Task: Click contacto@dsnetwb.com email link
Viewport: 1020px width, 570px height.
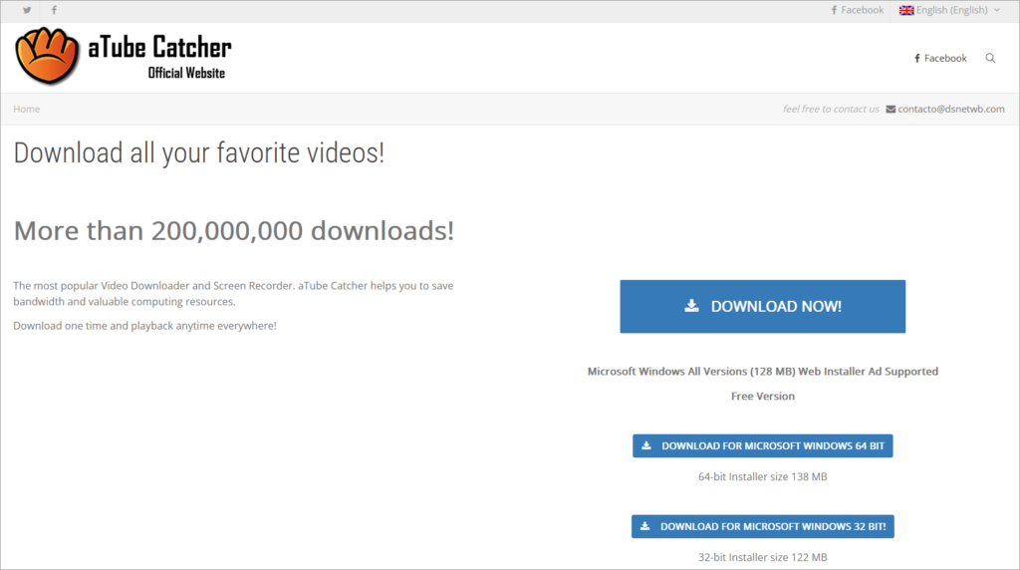Action: [x=951, y=109]
